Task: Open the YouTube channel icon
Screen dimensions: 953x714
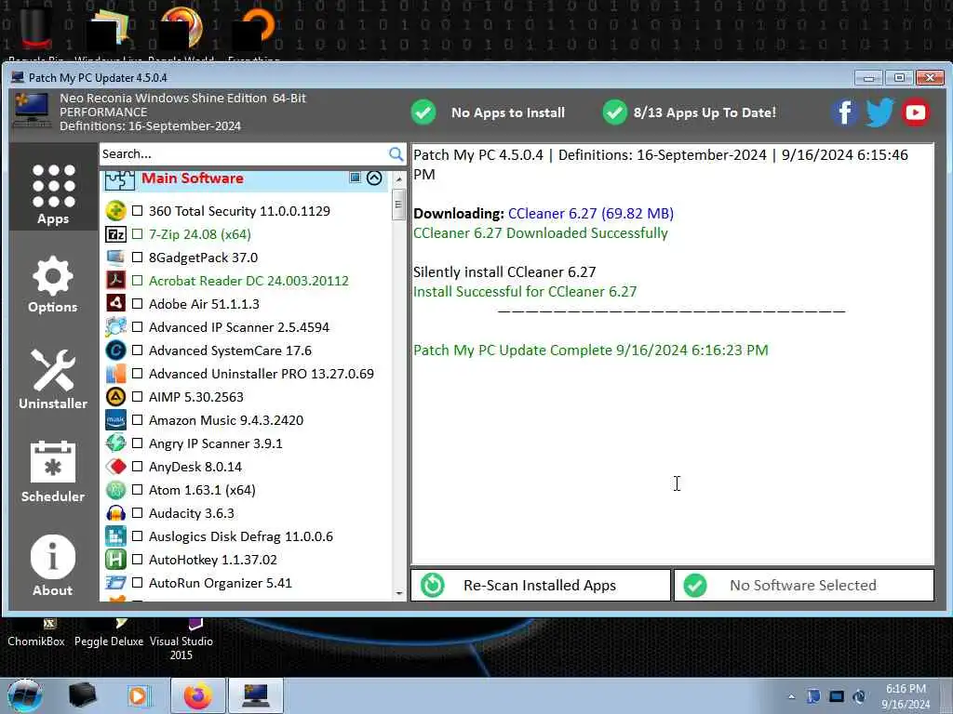Action: pos(916,112)
